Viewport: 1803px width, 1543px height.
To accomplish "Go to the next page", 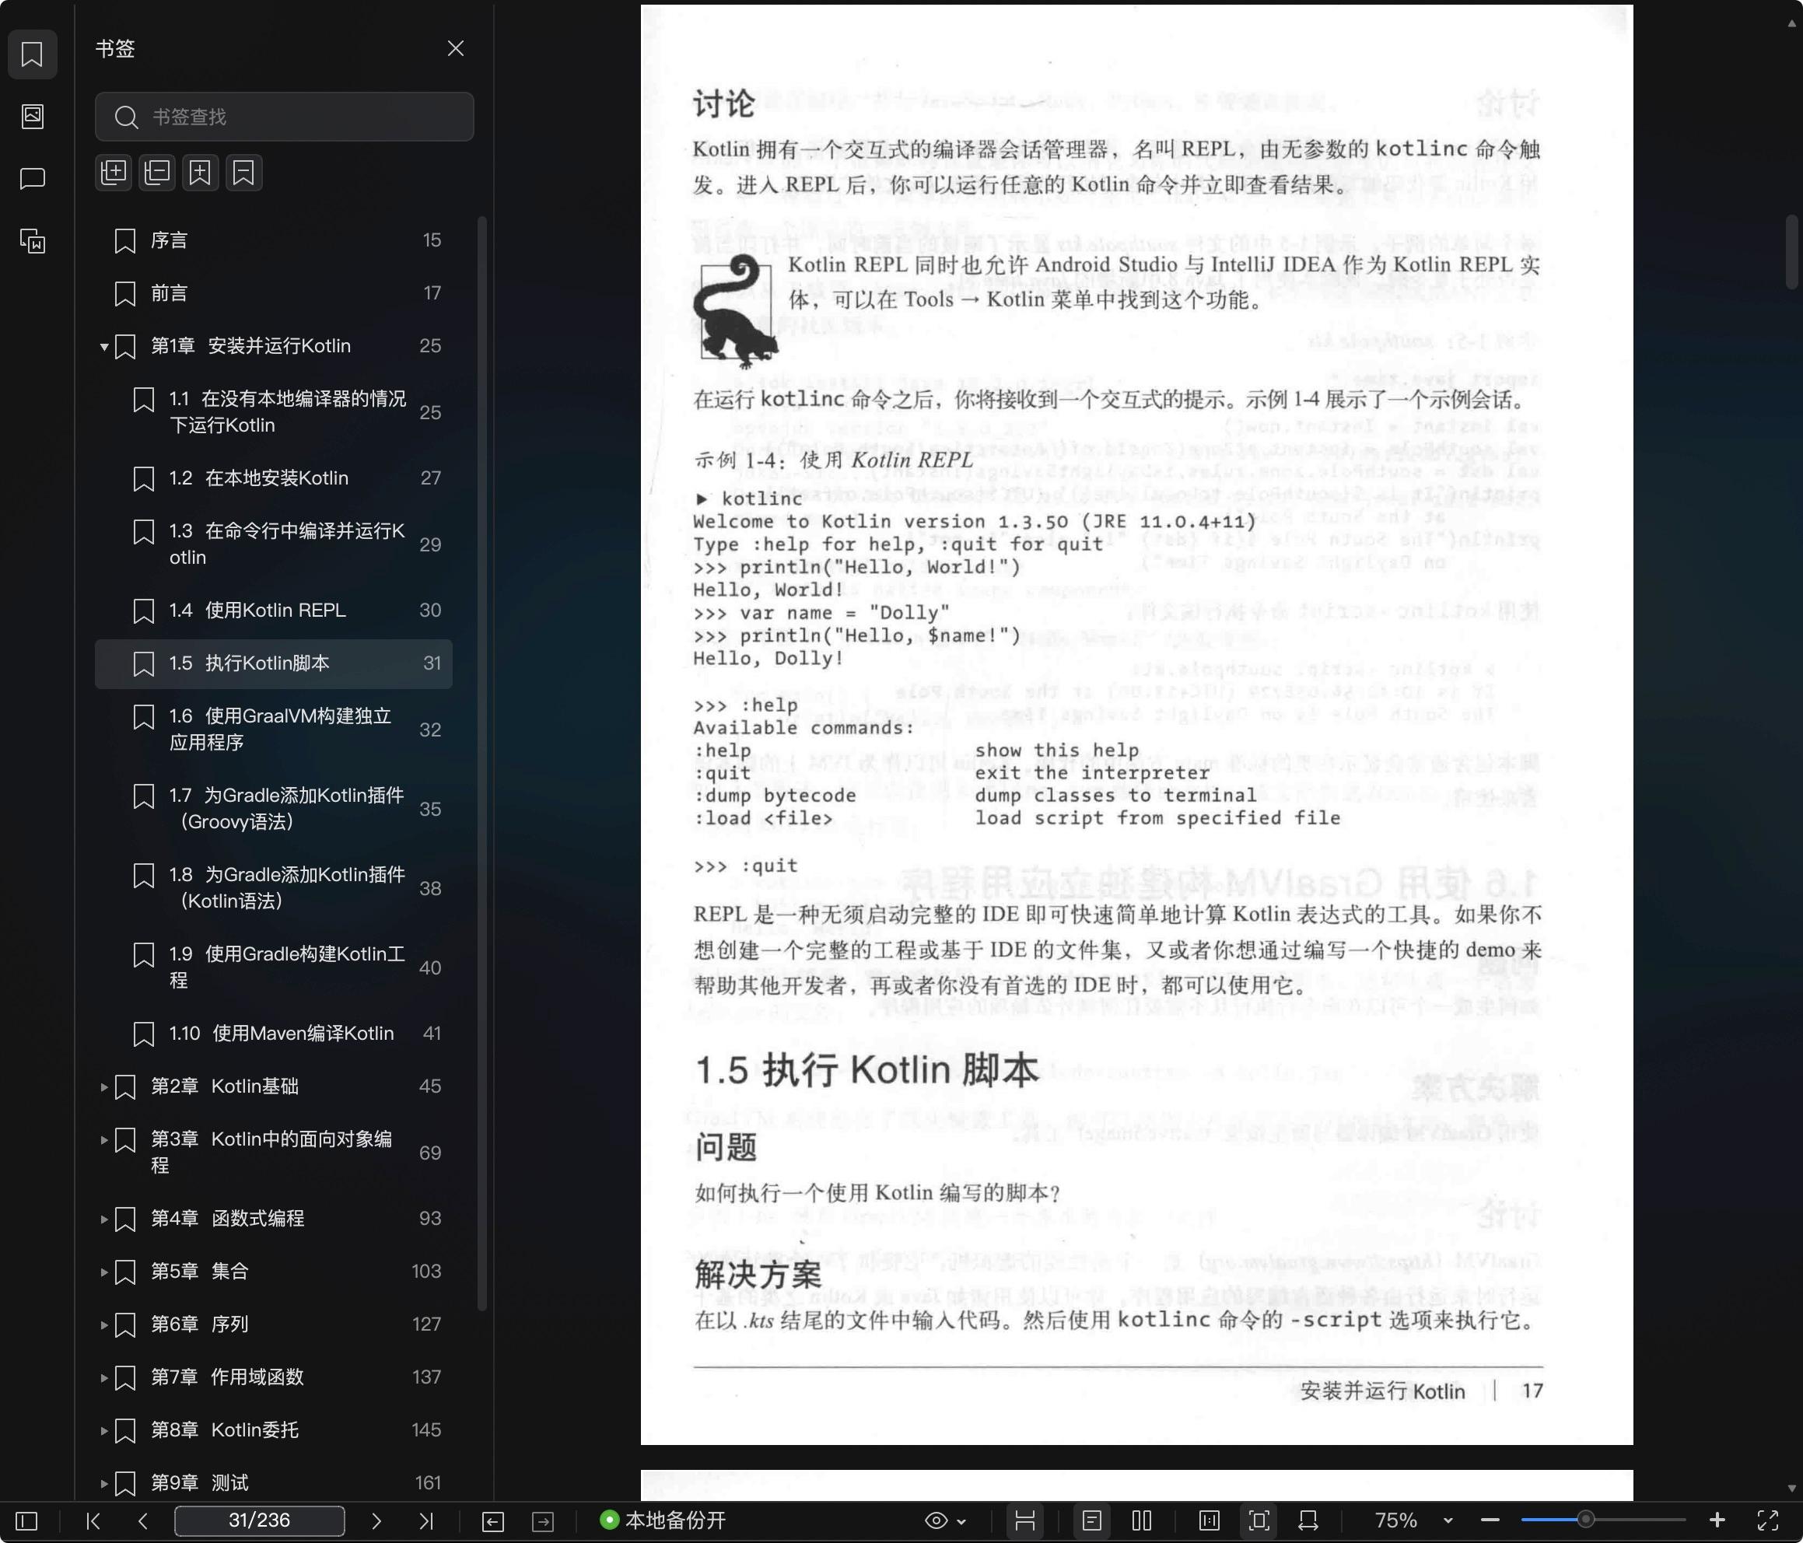I will pos(376,1520).
